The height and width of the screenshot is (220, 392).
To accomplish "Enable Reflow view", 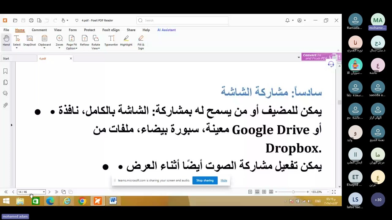I will click(85, 40).
